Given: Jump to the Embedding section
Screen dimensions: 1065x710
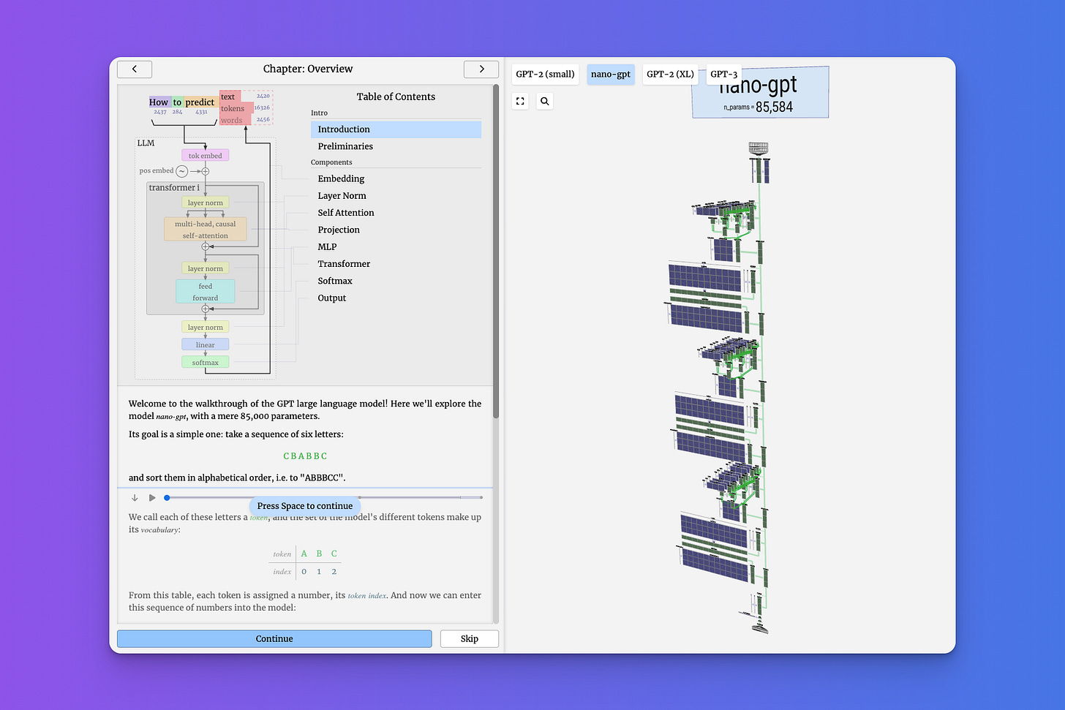Looking at the screenshot, I should tap(396, 178).
